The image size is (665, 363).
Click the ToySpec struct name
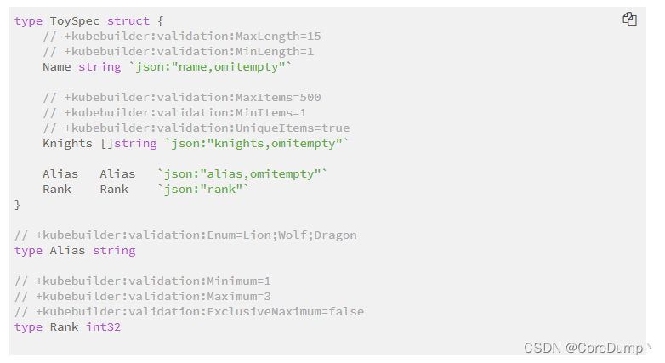coord(75,21)
